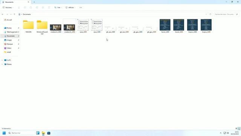Screen dimensions: 241x136
Task: Open recent locations chevron beside forward arrow
Action: point(11,14)
